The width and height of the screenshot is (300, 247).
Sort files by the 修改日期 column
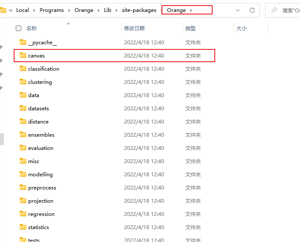(134, 28)
